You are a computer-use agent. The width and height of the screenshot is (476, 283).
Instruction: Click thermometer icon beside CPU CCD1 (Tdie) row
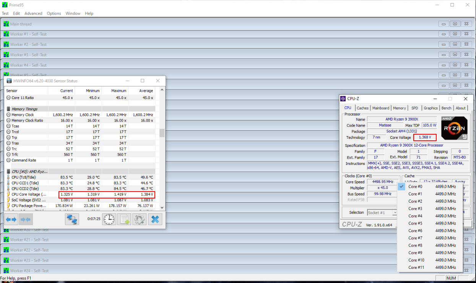(8, 183)
